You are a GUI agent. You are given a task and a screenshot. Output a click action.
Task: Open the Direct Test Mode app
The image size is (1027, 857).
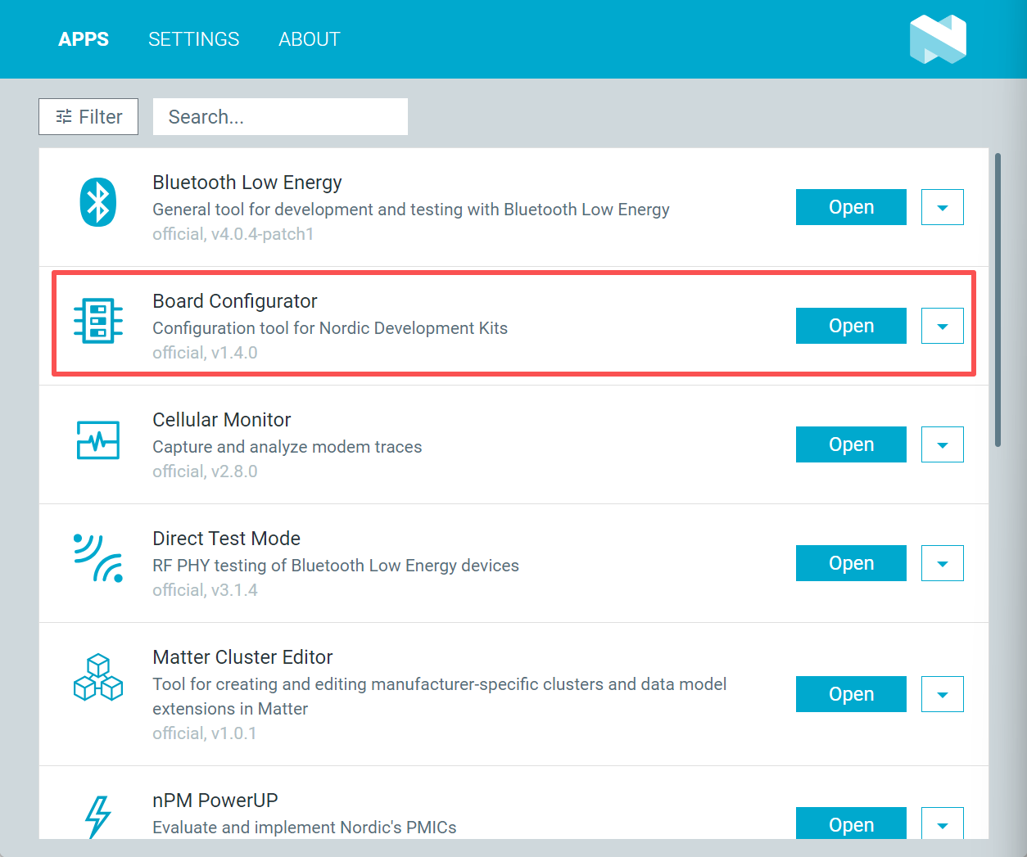(851, 563)
